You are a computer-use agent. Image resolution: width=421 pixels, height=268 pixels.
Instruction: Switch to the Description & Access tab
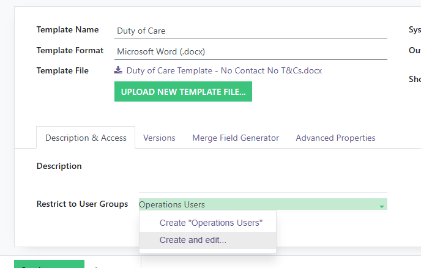[86, 138]
